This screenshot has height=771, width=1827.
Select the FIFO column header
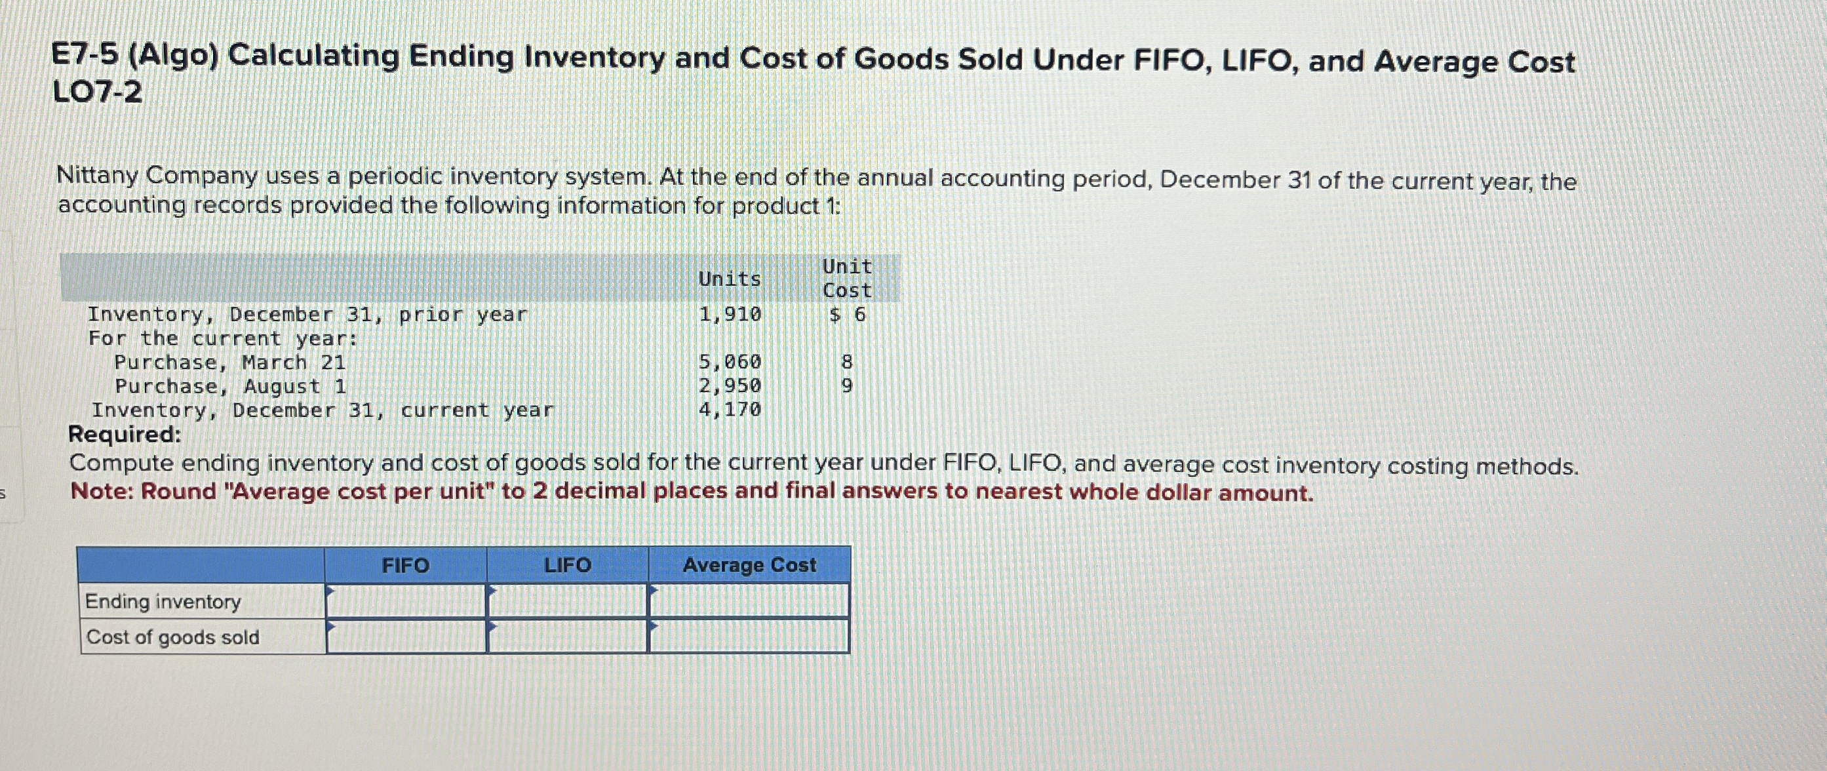(x=404, y=565)
